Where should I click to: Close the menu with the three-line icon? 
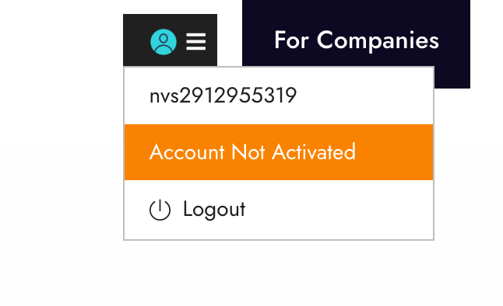pyautogui.click(x=196, y=42)
